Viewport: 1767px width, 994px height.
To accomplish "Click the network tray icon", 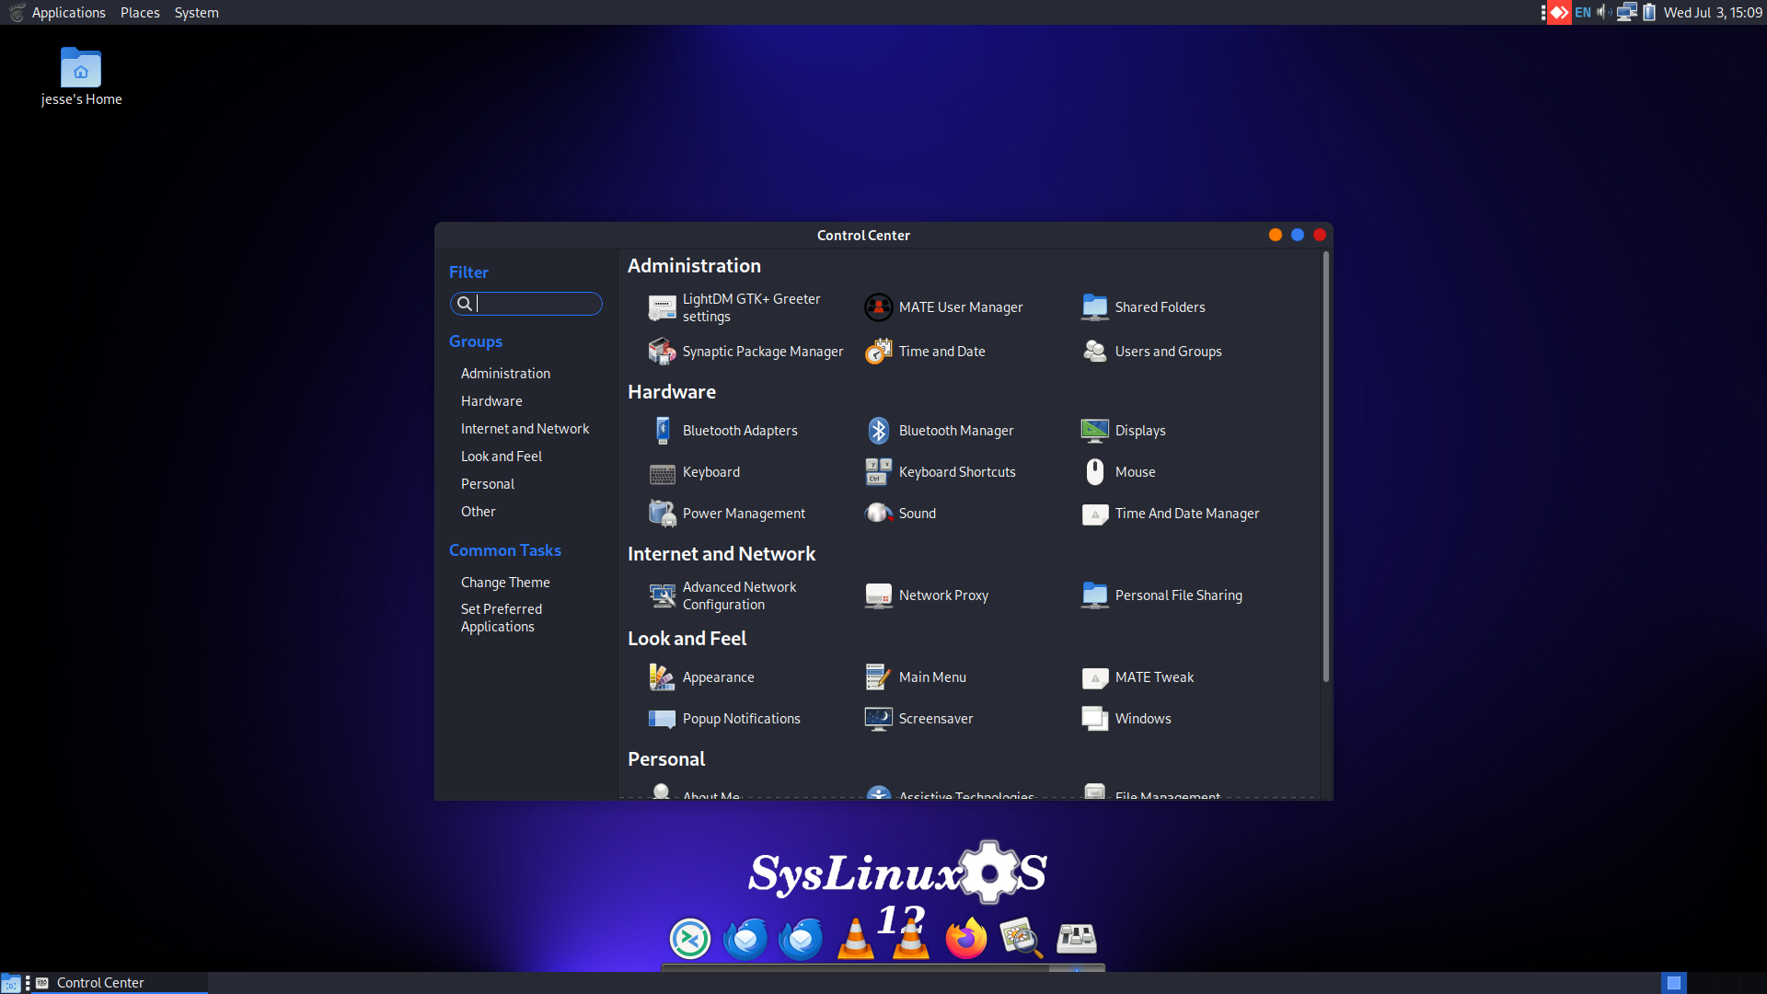I will click(1626, 13).
